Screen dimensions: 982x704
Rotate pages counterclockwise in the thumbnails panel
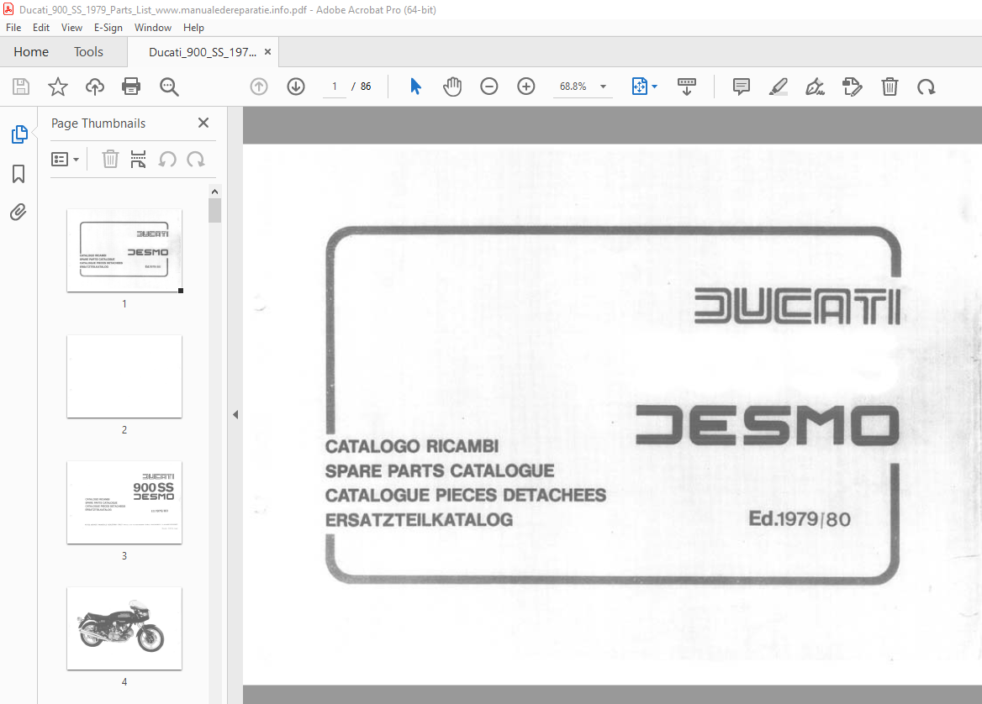pyautogui.click(x=167, y=160)
